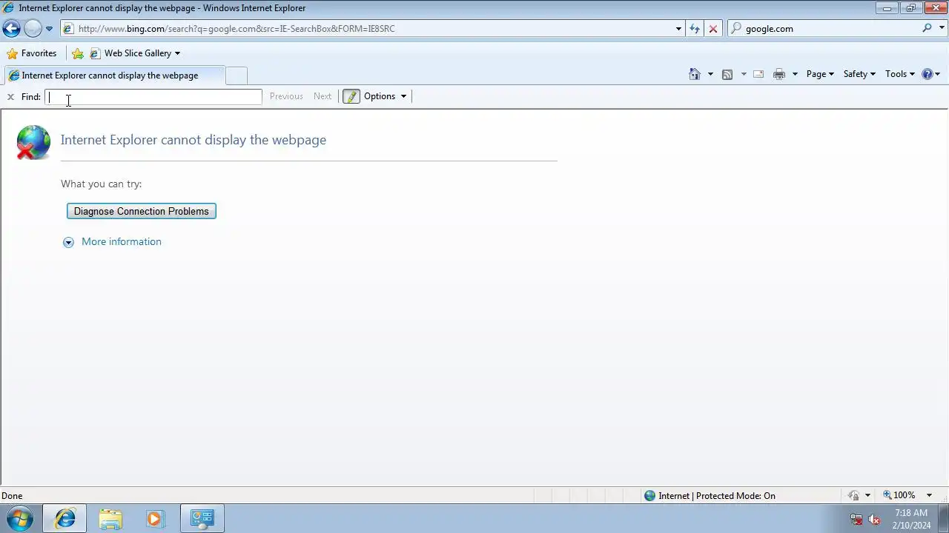The height and width of the screenshot is (533, 949).
Task: Go to the Home page icon
Action: [695, 74]
